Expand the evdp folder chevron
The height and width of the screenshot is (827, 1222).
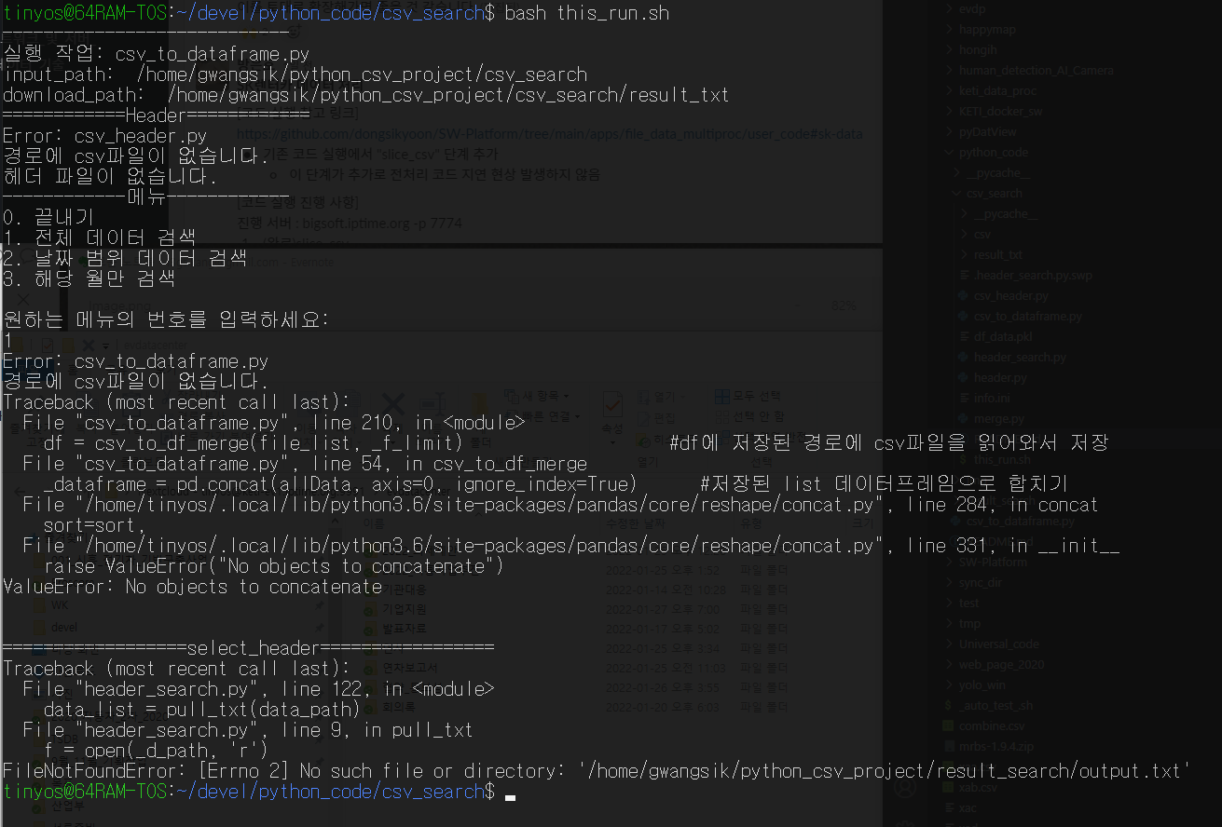pyautogui.click(x=950, y=8)
